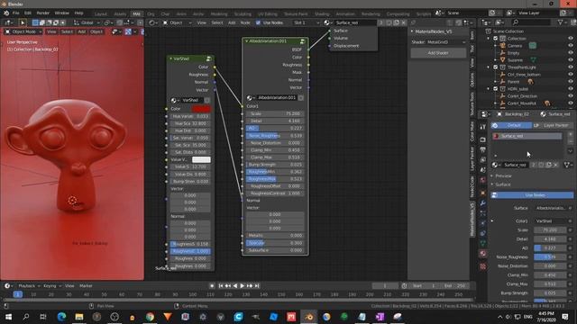Click the Add Shader button

pos(438,53)
